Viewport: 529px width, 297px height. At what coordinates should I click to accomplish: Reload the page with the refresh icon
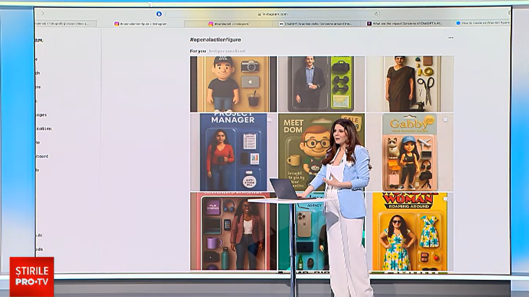[x=376, y=14]
